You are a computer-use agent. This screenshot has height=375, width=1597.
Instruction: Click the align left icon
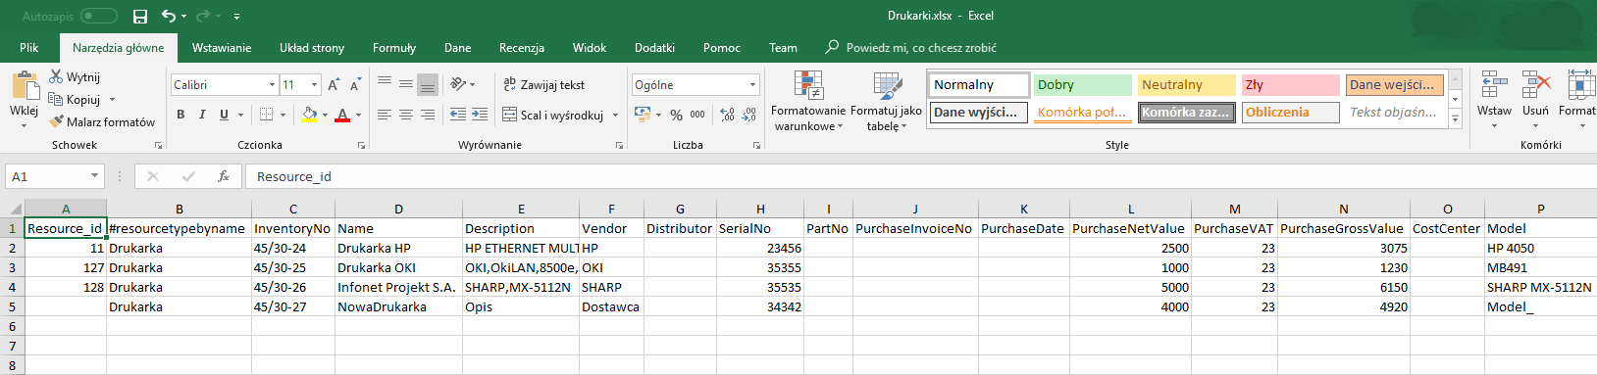pos(385,115)
